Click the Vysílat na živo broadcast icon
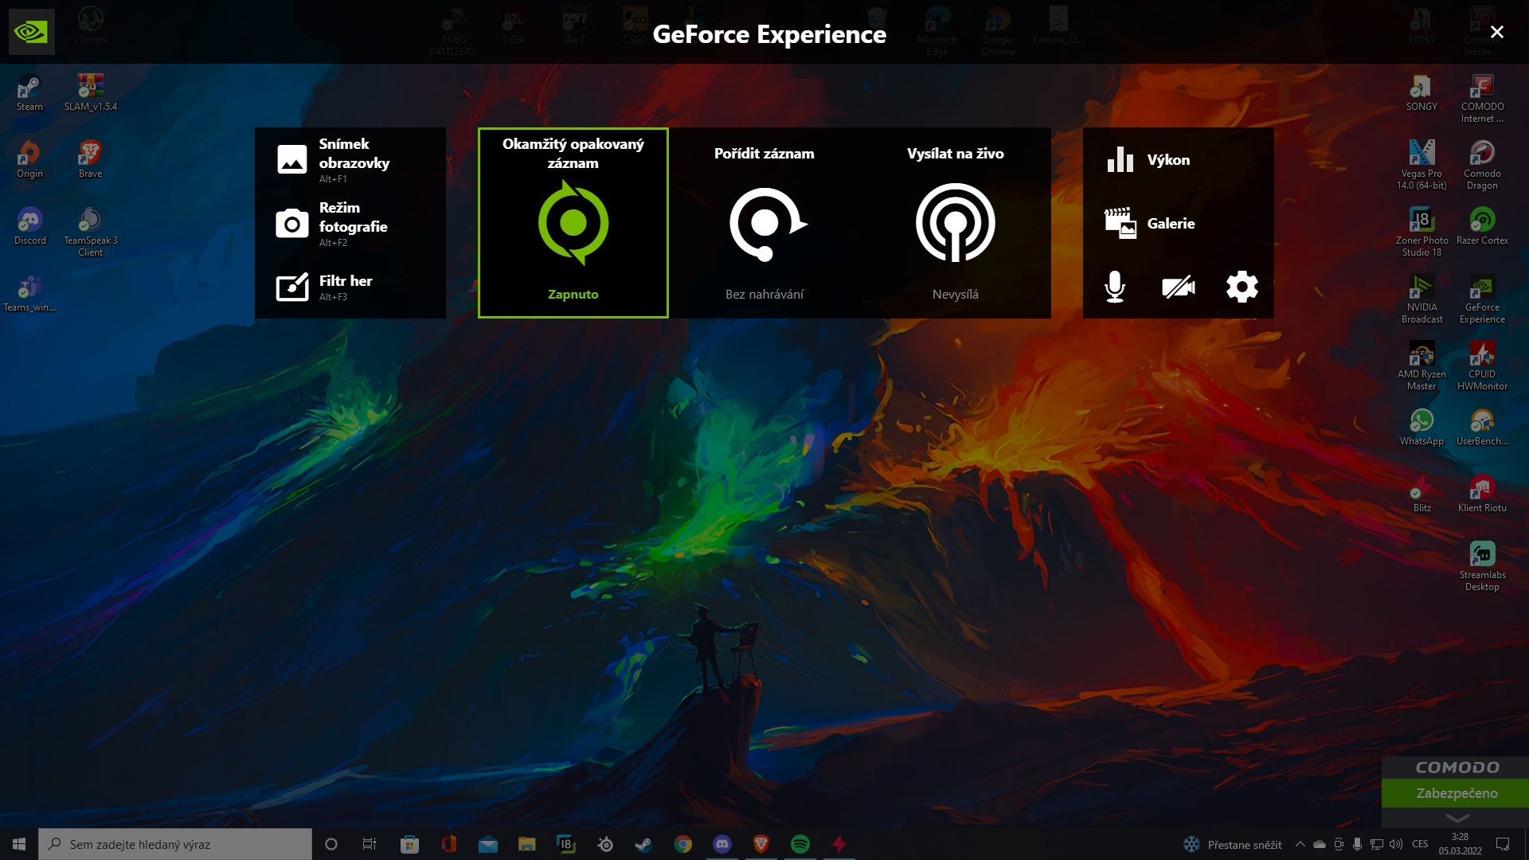The image size is (1529, 860). 956,223
